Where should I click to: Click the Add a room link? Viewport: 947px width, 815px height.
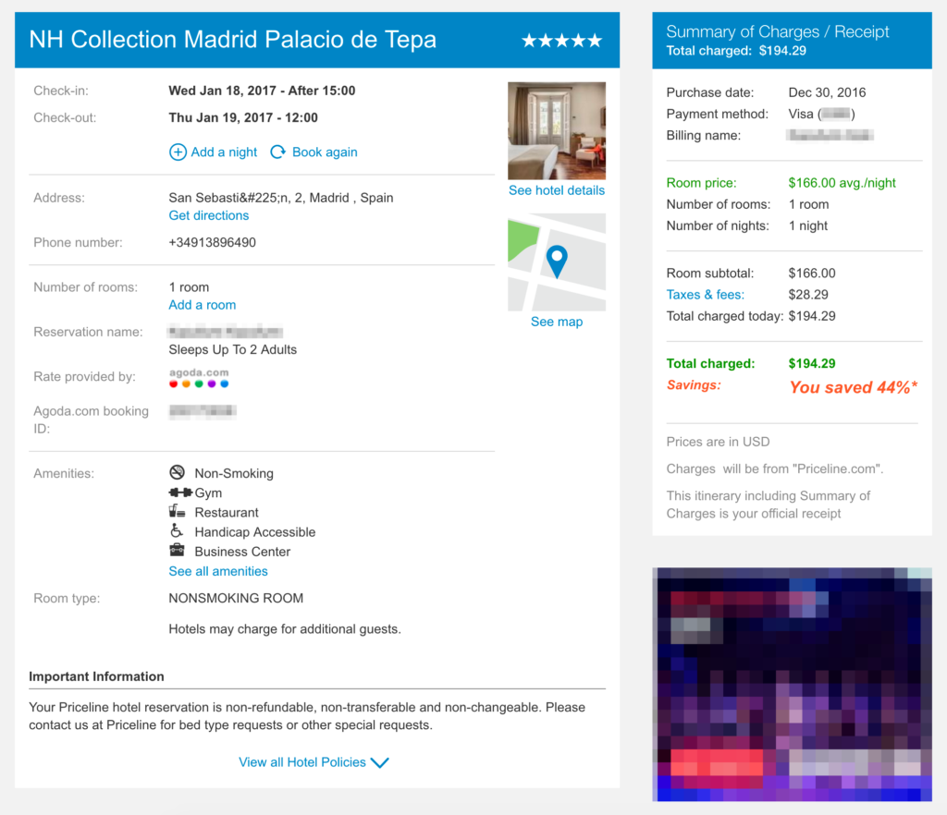pyautogui.click(x=203, y=305)
